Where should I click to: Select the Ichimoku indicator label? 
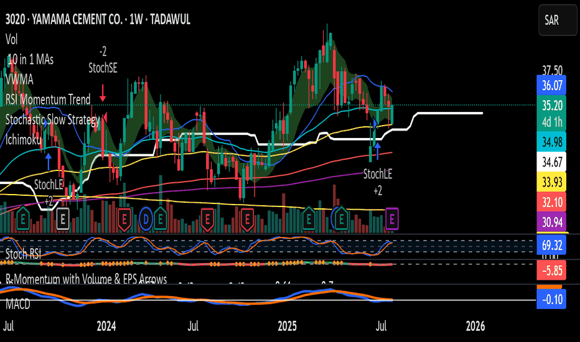pyautogui.click(x=23, y=140)
